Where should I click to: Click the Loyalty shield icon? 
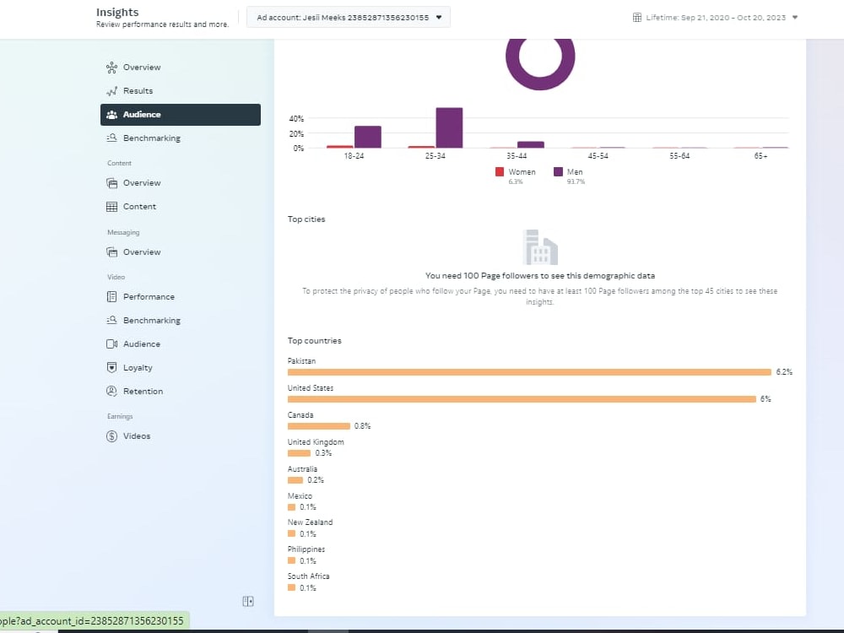[x=111, y=368]
